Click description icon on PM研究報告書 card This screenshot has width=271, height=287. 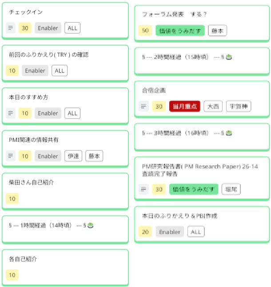(143, 189)
